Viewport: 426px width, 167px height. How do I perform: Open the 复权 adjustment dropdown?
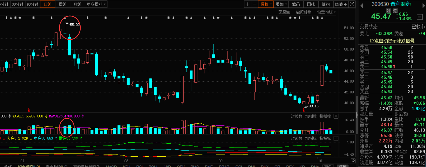coord(266,4)
